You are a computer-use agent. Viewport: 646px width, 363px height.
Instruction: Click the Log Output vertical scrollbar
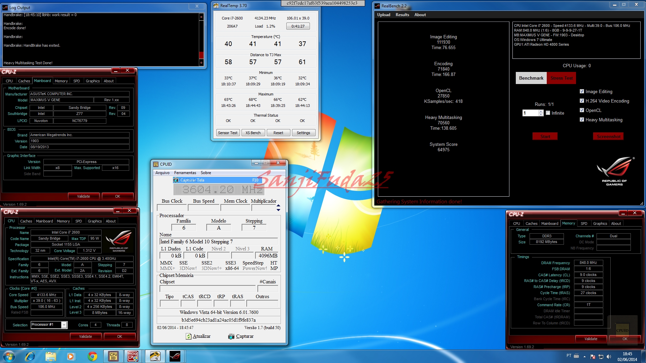[x=201, y=40]
